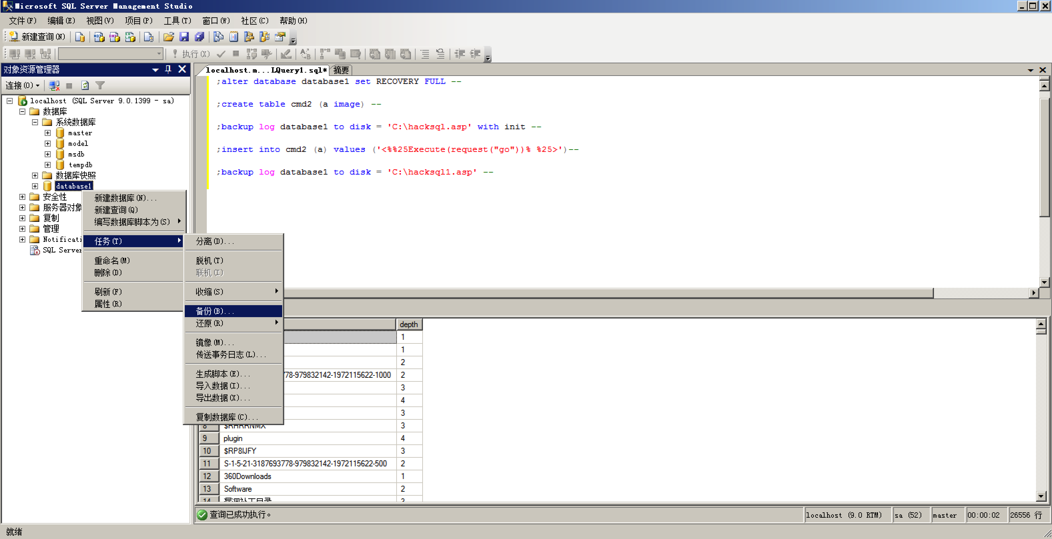Click the Filter funnel icon
Screen dimensions: 1052x539
(100, 85)
